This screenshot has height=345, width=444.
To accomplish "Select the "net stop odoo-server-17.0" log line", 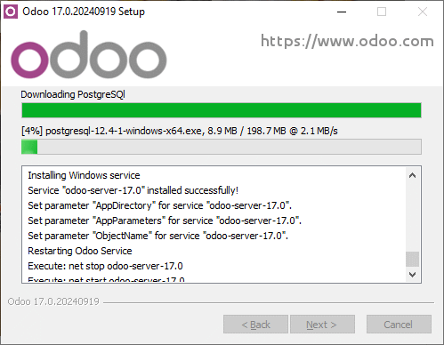I will pos(105,266).
